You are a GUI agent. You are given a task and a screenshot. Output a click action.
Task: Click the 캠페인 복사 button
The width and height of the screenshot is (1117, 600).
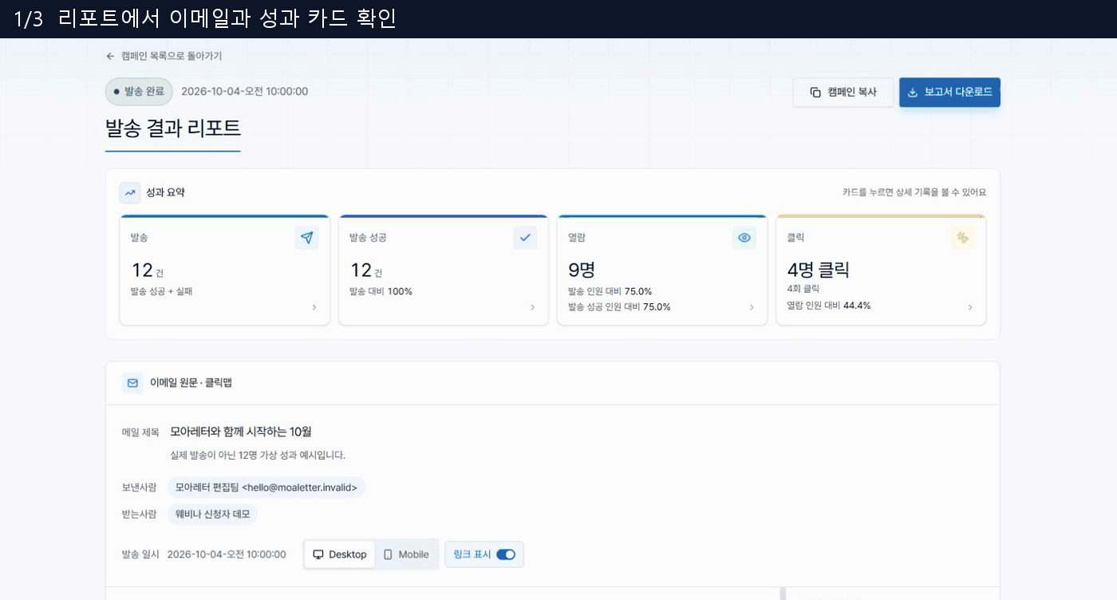(843, 92)
